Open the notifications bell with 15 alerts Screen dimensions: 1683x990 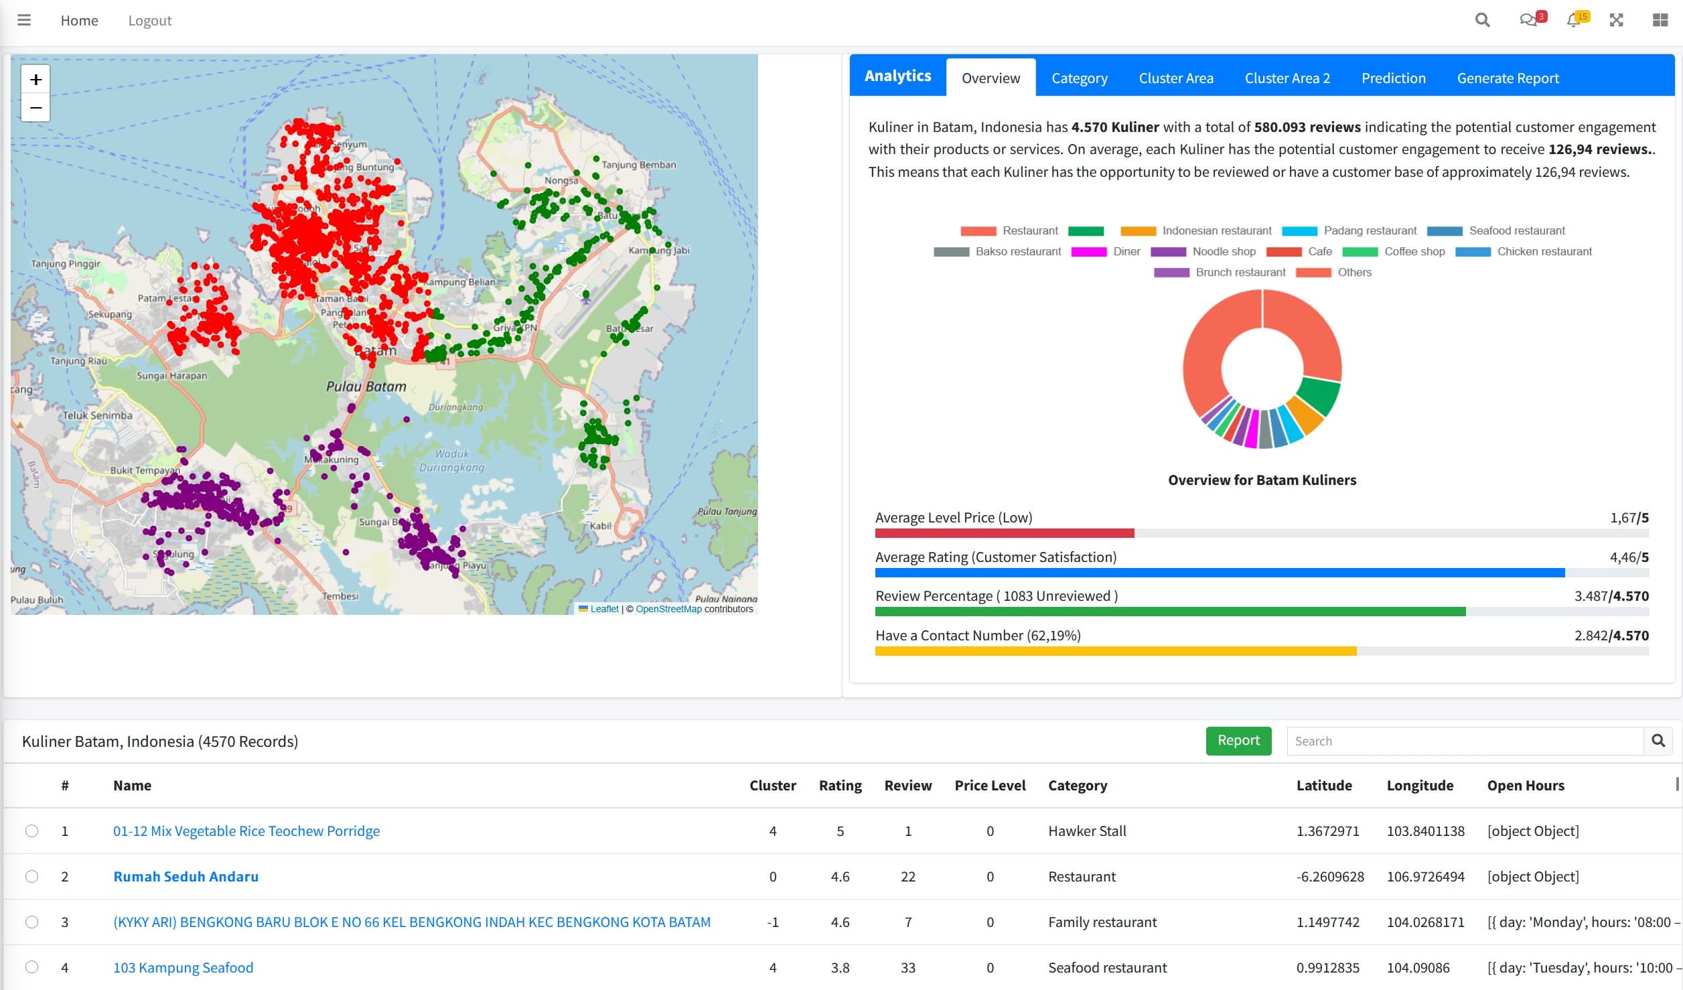1573,20
